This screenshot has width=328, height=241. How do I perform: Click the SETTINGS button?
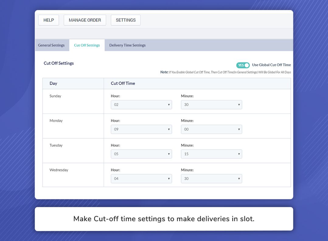pos(125,20)
